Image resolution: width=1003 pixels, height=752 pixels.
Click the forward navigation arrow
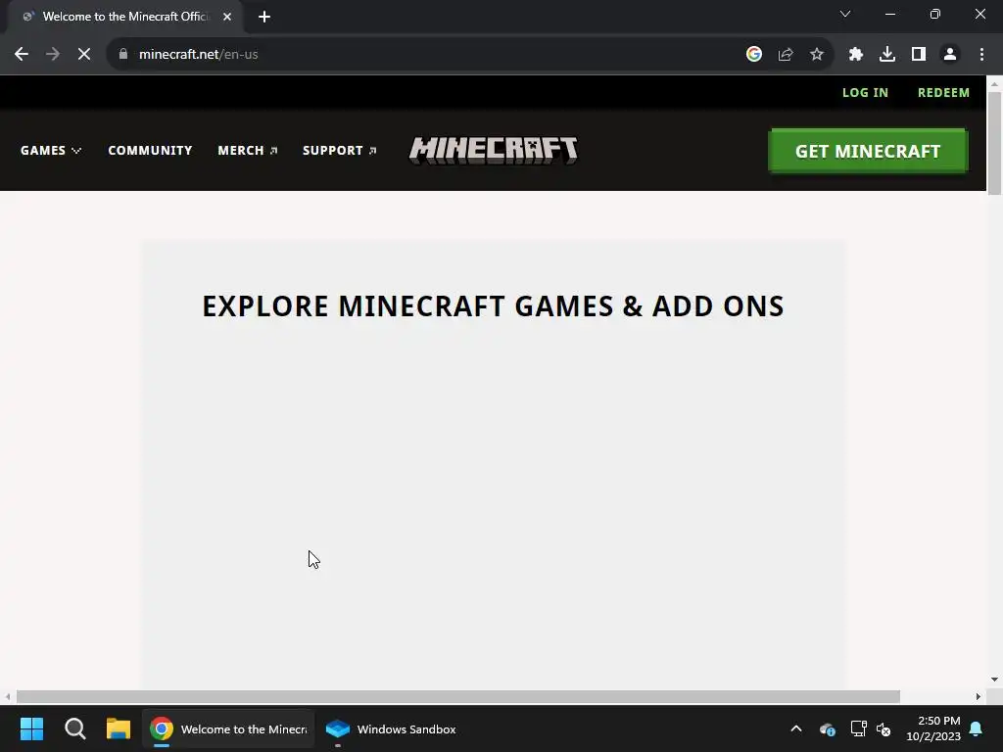(x=53, y=55)
